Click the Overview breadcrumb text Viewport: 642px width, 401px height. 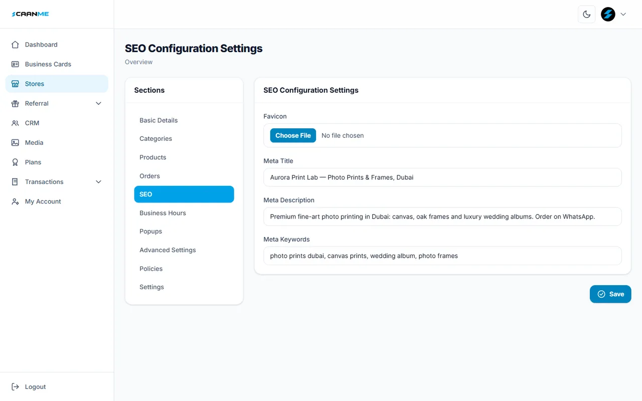pos(139,62)
